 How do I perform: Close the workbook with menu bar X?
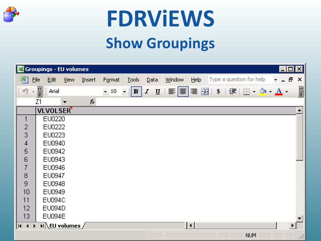click(x=300, y=80)
